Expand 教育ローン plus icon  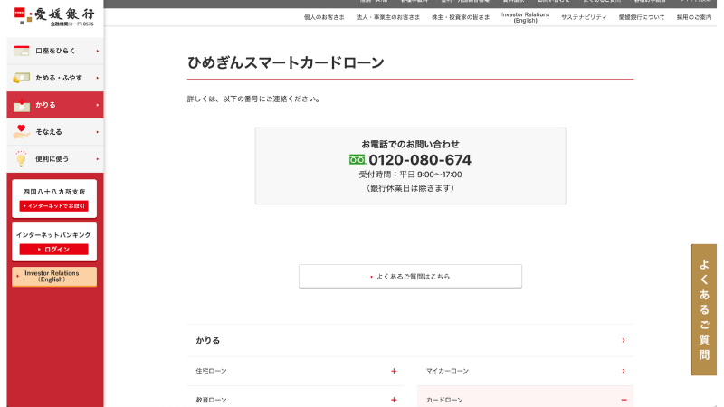[394, 400]
